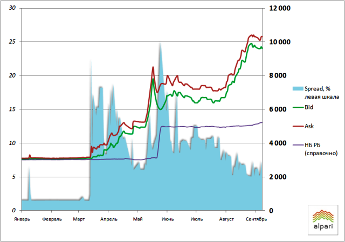Click the 'Август' month axis label
The width and height of the screenshot is (345, 242).
click(x=226, y=219)
